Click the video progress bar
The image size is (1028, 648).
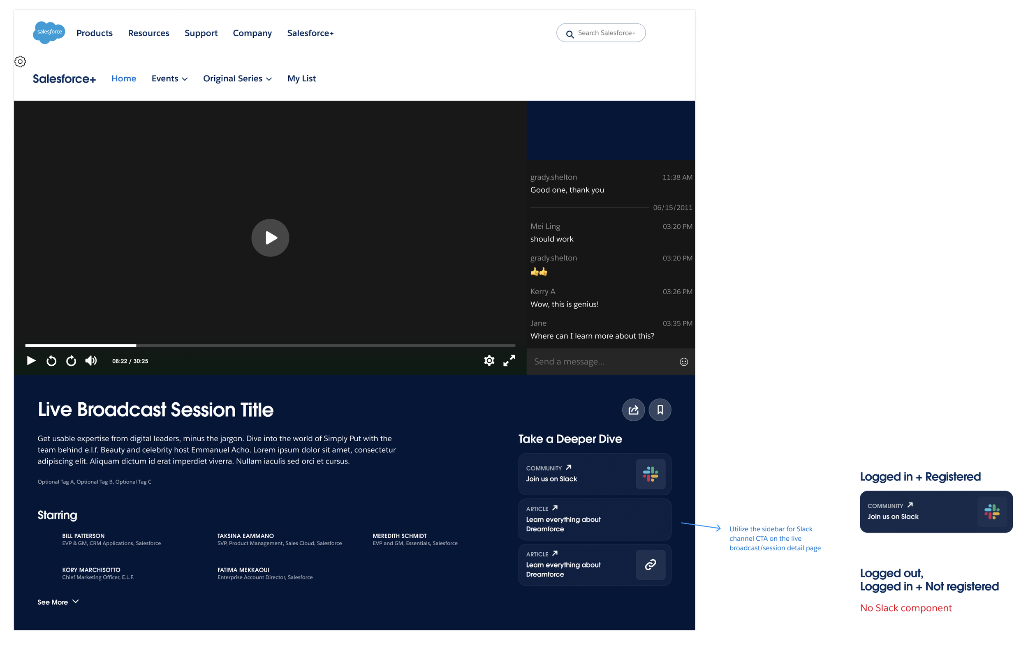[x=270, y=345]
